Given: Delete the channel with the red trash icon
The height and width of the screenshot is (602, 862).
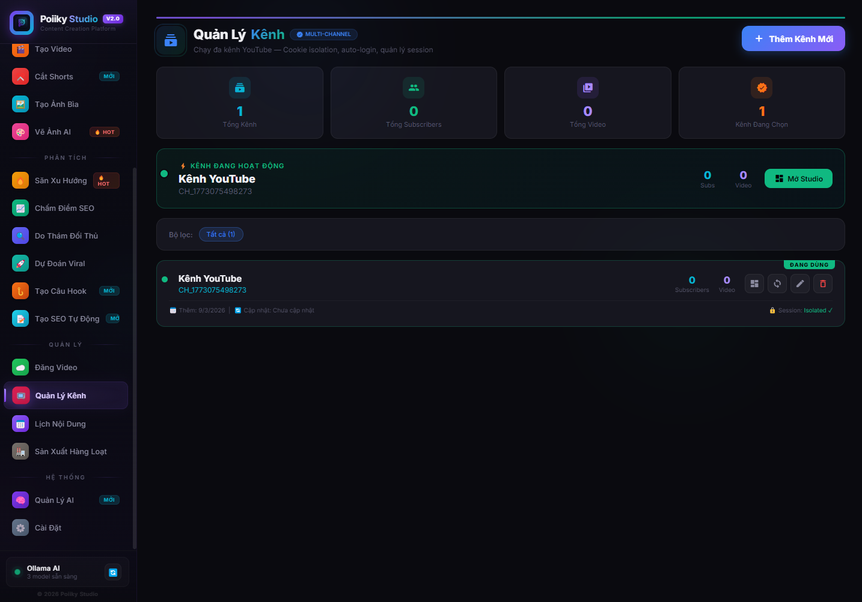Looking at the screenshot, I should pyautogui.click(x=823, y=284).
